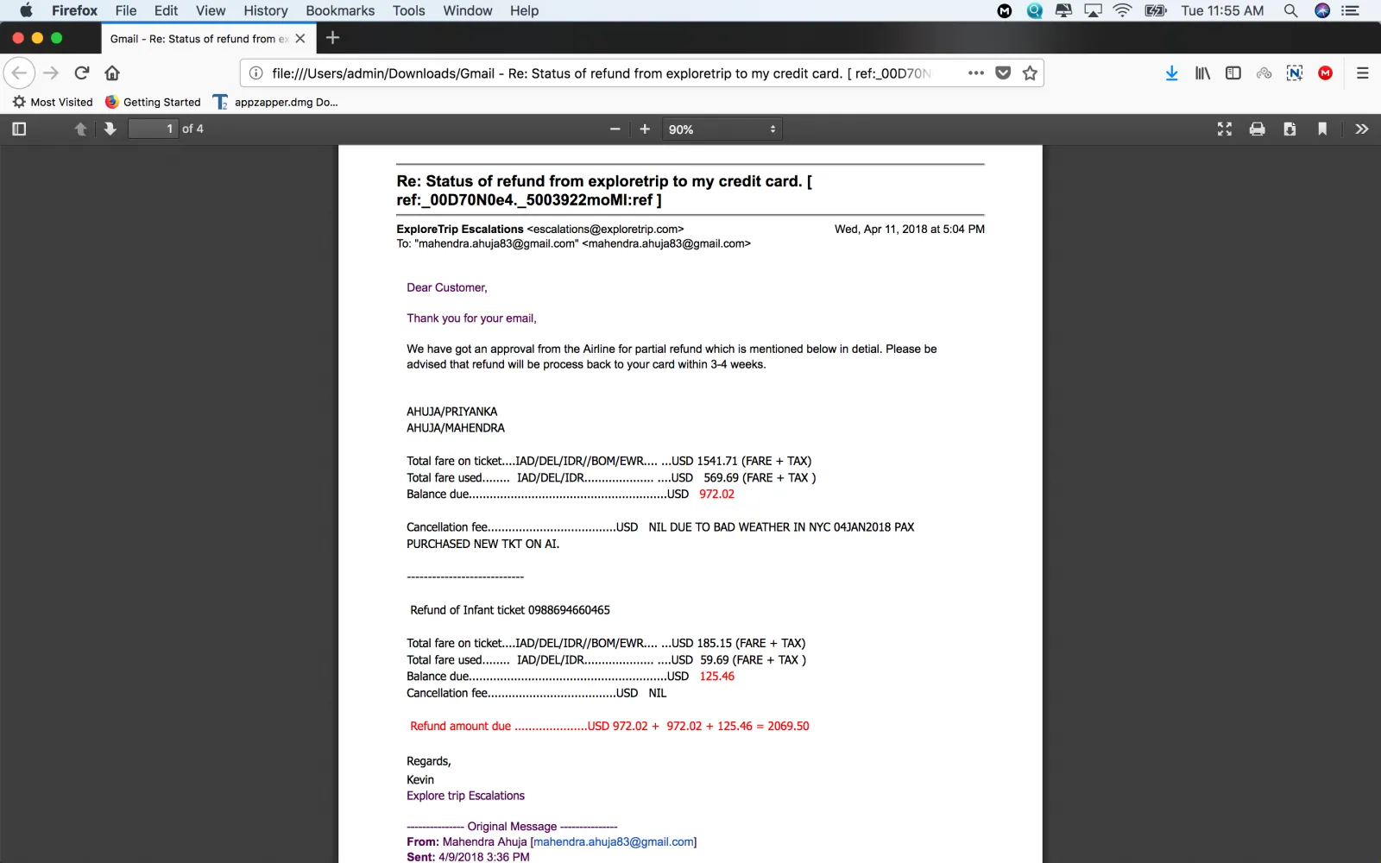1381x863 pixels.
Task: Switch PDF to presentation mode
Action: point(1224,129)
